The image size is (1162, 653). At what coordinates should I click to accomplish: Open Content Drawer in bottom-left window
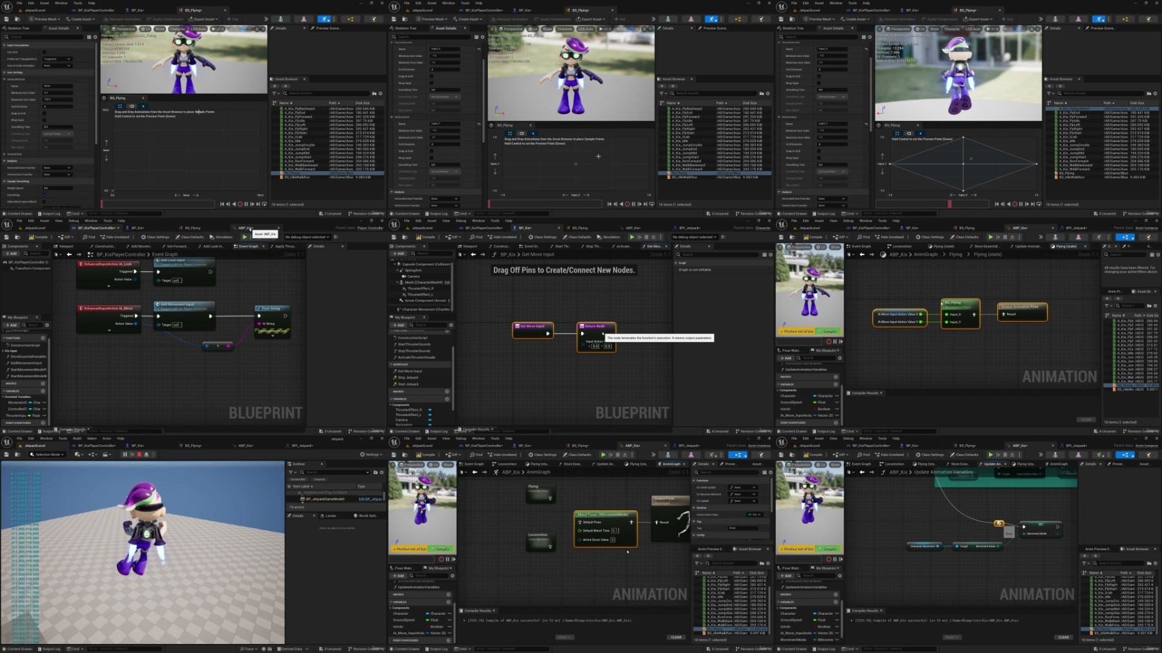(x=17, y=649)
